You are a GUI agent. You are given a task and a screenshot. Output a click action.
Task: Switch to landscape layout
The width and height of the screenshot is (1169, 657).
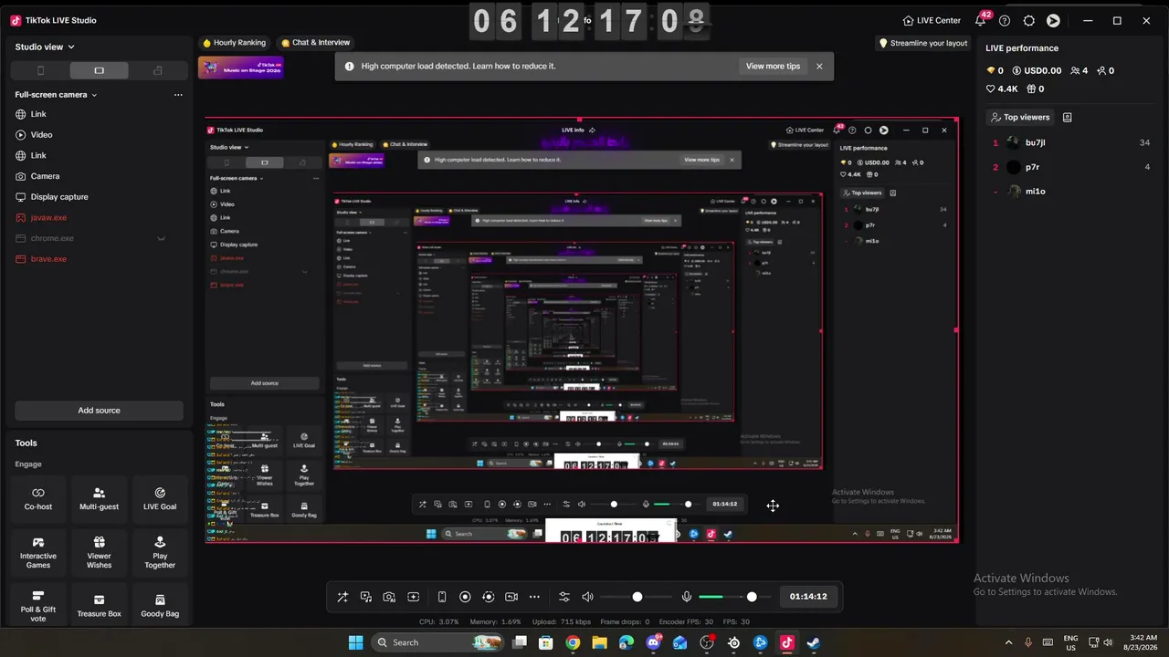point(99,70)
